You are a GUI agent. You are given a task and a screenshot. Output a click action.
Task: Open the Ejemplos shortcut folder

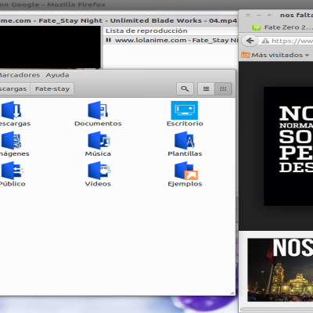point(186,171)
